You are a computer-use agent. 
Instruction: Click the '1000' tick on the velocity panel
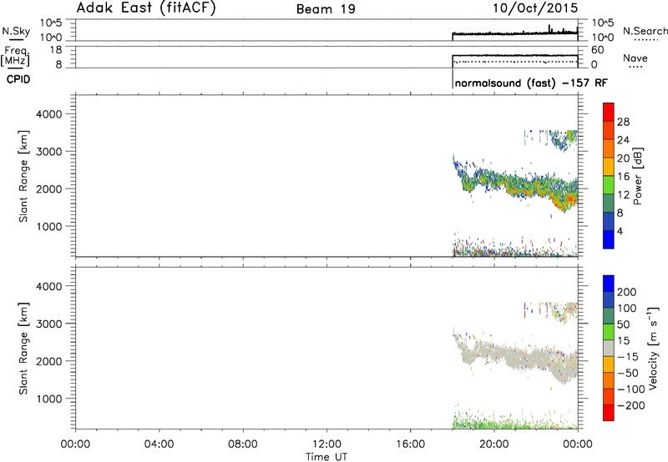pyautogui.click(x=49, y=399)
